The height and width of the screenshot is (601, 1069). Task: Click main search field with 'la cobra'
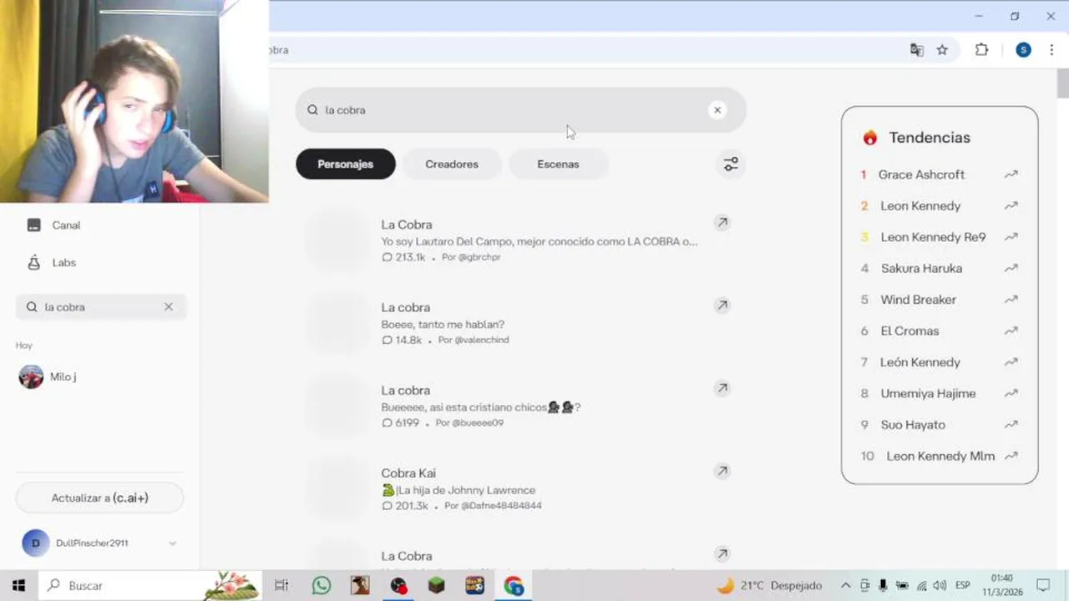point(520,110)
